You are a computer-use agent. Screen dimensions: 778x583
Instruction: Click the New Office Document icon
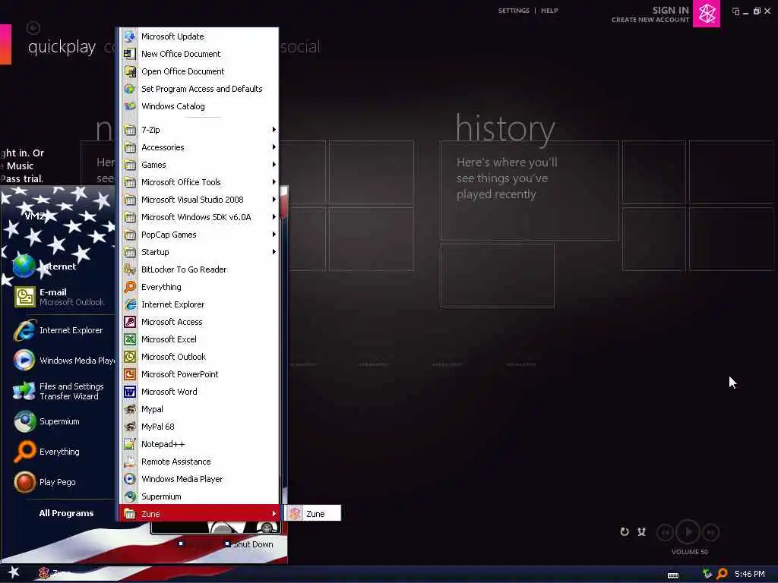[130, 54]
